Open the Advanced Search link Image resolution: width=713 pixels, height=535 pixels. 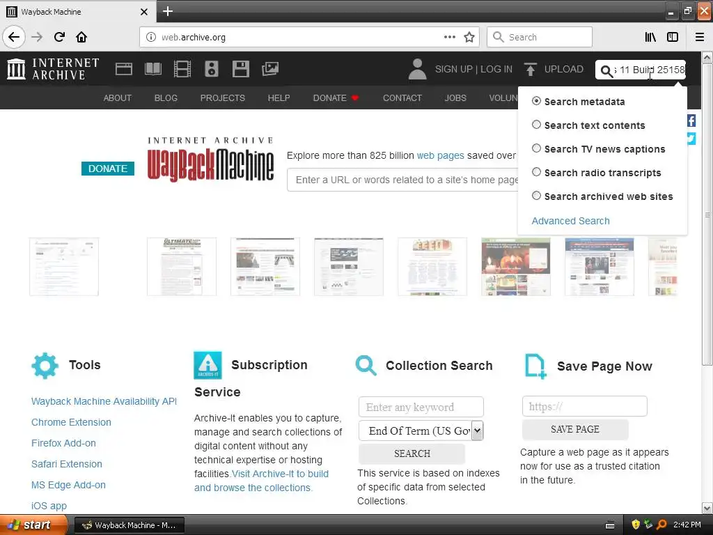571,221
